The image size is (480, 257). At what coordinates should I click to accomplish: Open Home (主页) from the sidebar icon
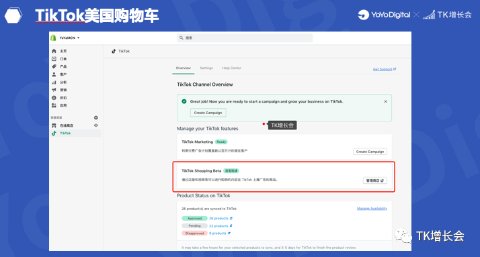54,51
